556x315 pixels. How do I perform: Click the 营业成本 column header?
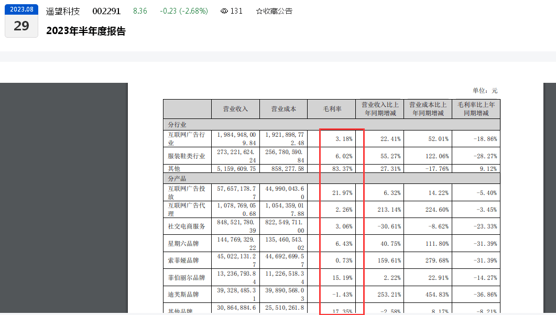284,109
